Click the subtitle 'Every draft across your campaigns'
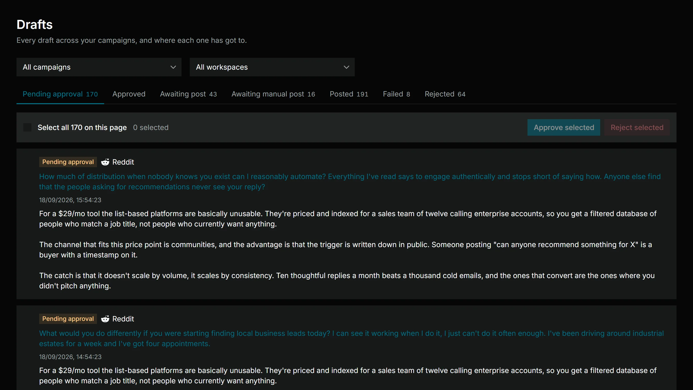The image size is (693, 390). pyautogui.click(x=131, y=40)
